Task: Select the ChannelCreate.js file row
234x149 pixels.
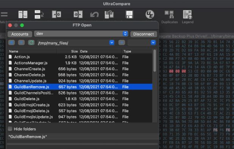Action: [x=80, y=69]
